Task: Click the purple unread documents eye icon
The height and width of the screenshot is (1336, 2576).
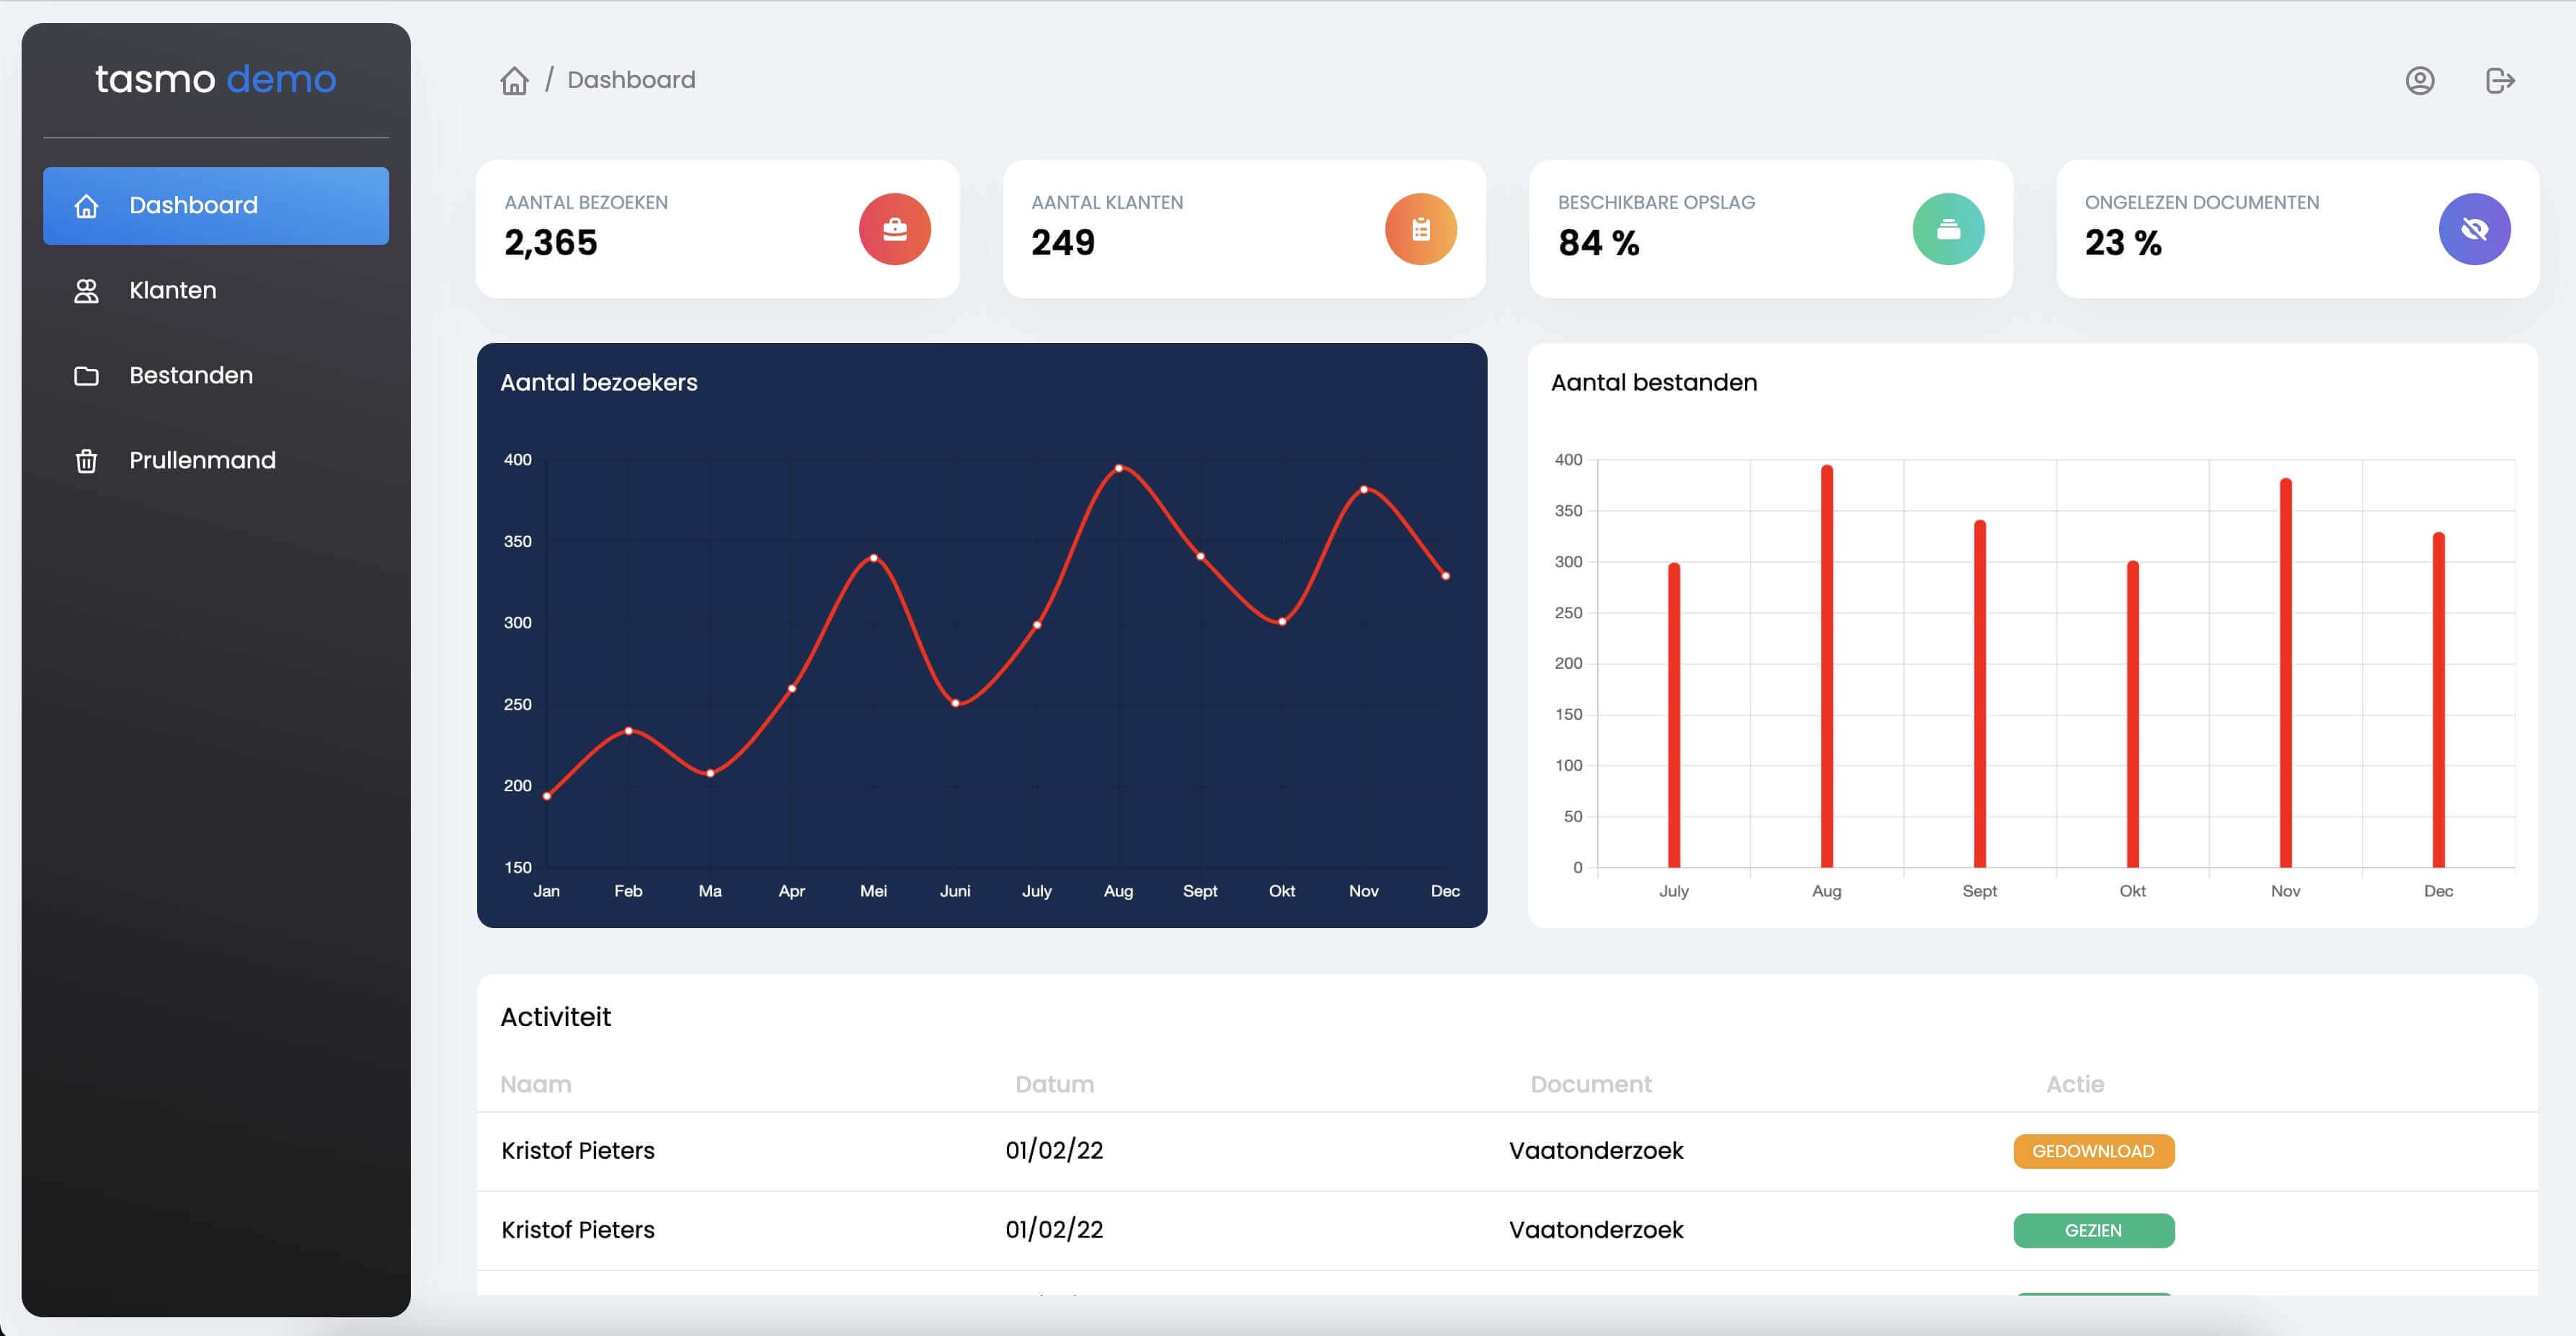Action: (x=2474, y=229)
